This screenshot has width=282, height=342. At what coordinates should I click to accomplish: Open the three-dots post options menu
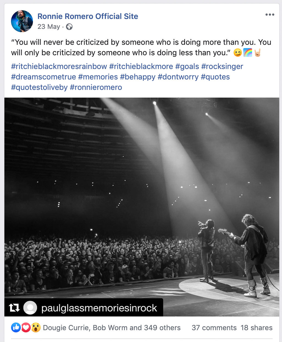tap(270, 15)
